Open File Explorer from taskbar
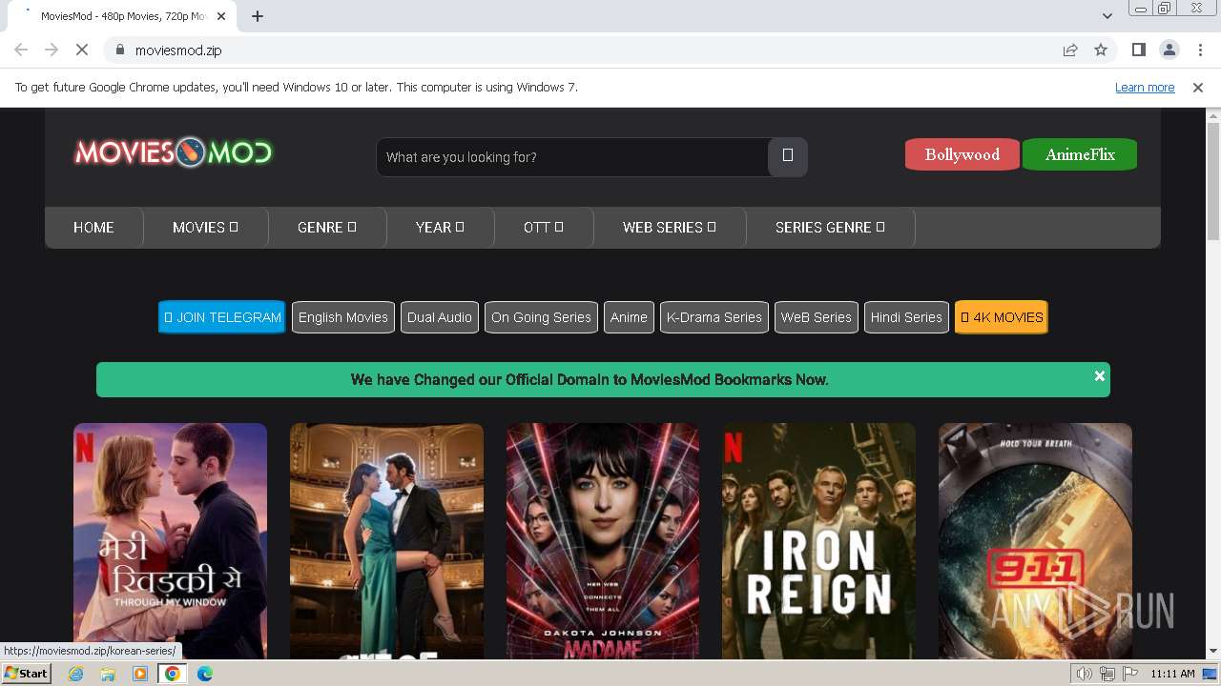Image resolution: width=1221 pixels, height=686 pixels. pyautogui.click(x=108, y=674)
